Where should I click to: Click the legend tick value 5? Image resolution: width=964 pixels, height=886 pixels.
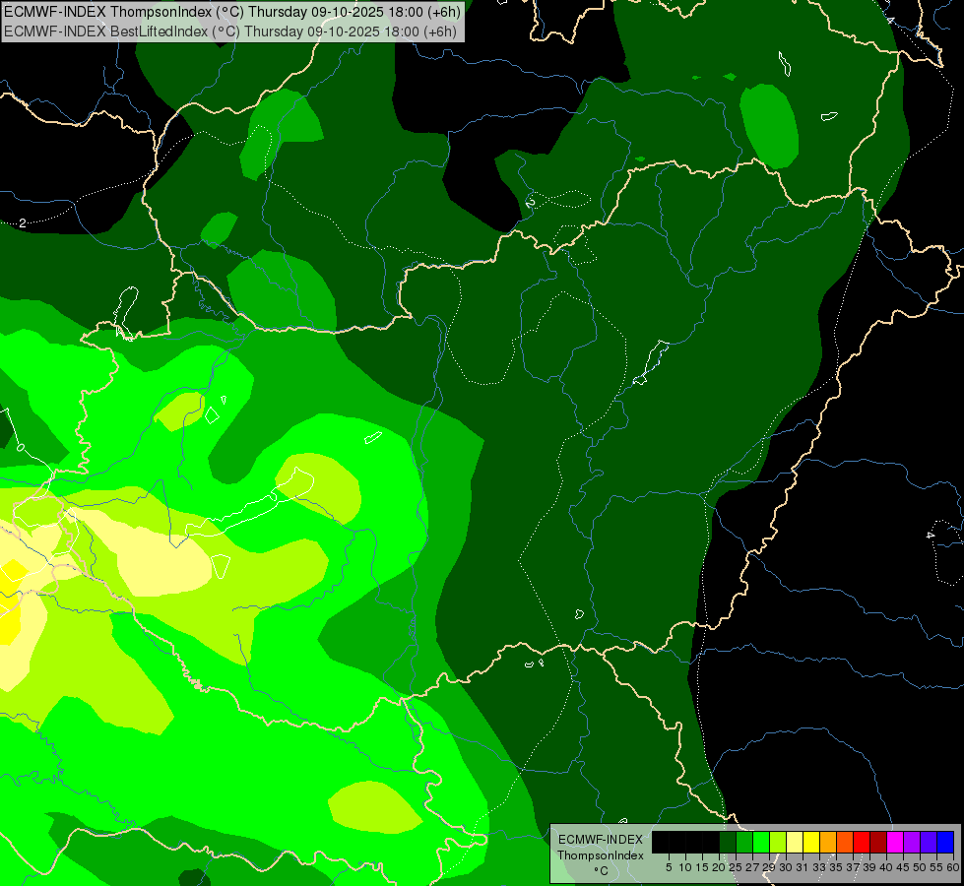point(669,867)
